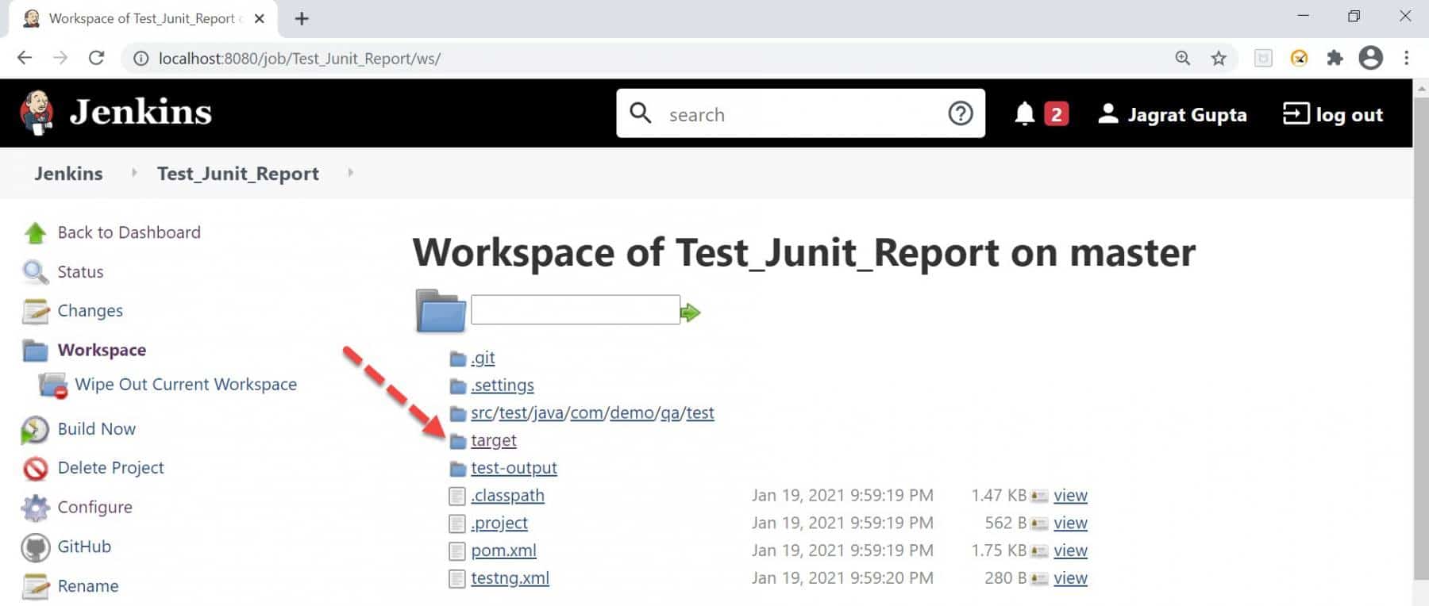Open the demo segment of source path
The height and width of the screenshot is (606, 1429).
coord(632,413)
